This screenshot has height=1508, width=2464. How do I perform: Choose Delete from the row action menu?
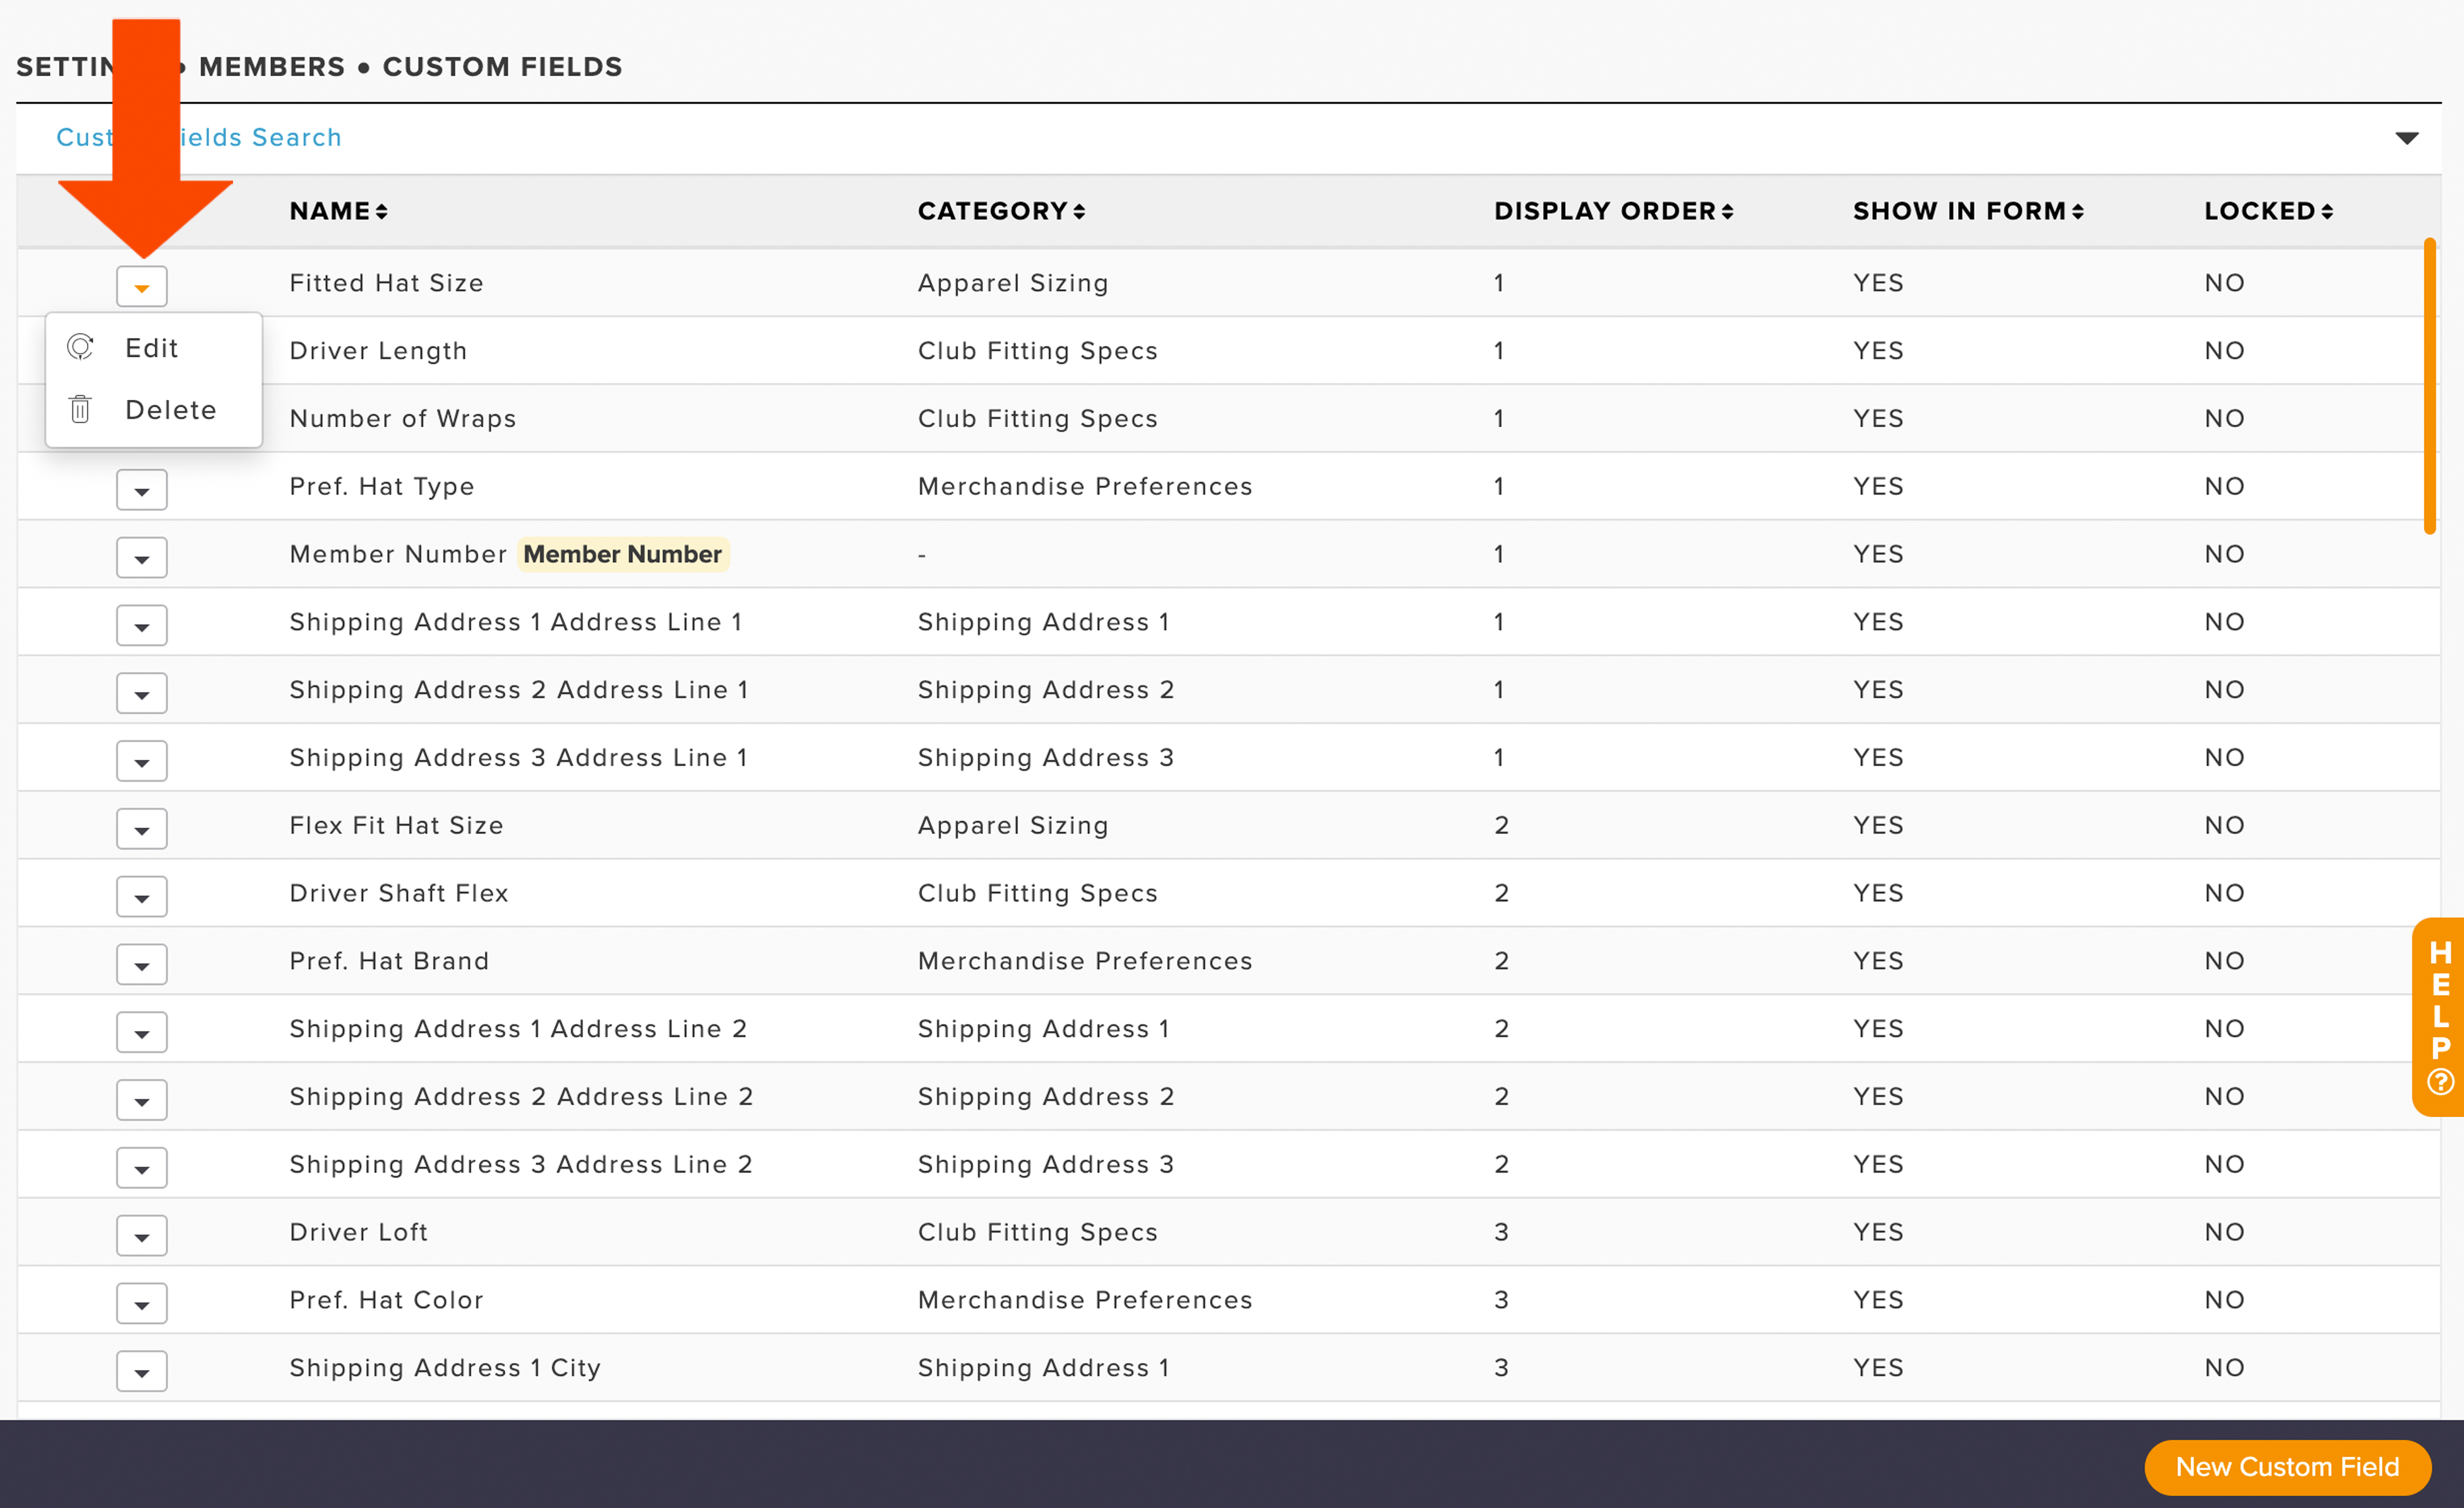coord(170,410)
